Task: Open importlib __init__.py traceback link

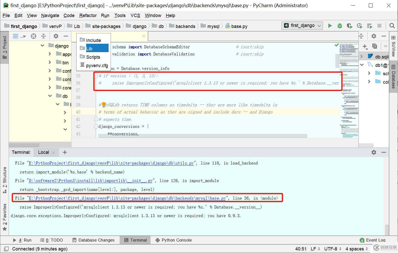Action: tap(91, 181)
